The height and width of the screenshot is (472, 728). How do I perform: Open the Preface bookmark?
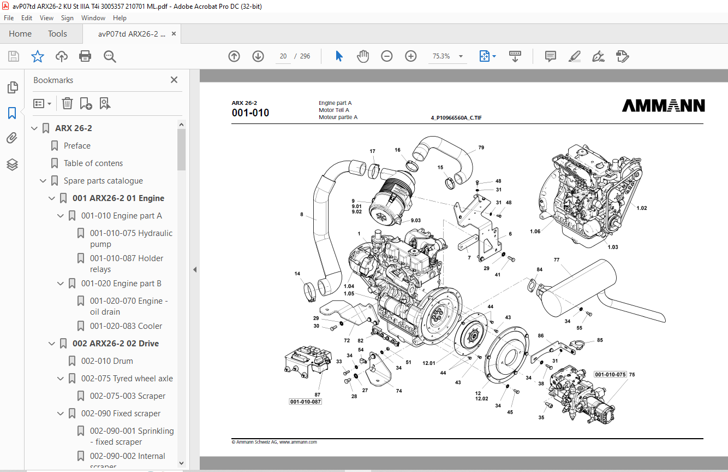click(77, 146)
